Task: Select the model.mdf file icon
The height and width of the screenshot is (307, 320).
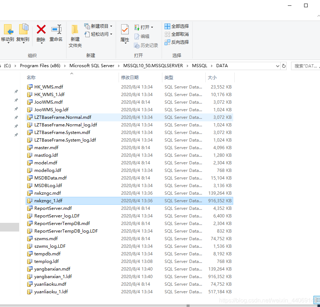Action: pos(30,163)
